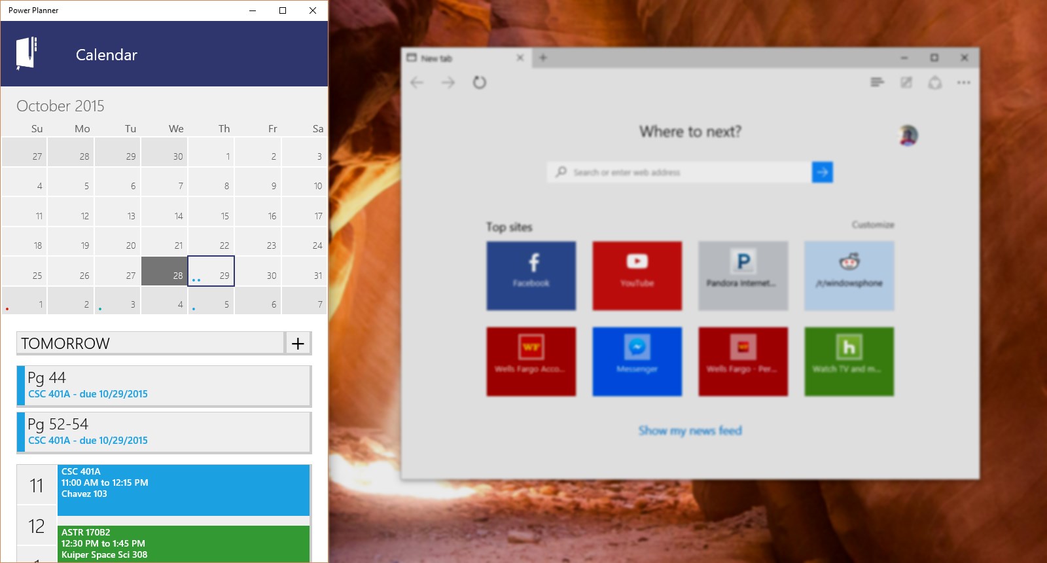Open the YouTube top site tile
This screenshot has width=1047, height=563.
tap(637, 276)
